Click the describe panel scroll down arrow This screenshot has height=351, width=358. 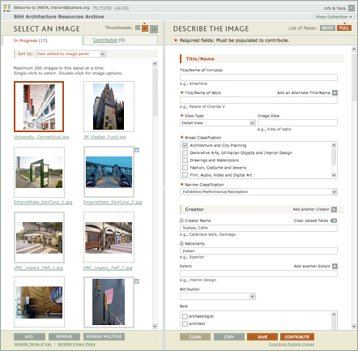[354, 326]
